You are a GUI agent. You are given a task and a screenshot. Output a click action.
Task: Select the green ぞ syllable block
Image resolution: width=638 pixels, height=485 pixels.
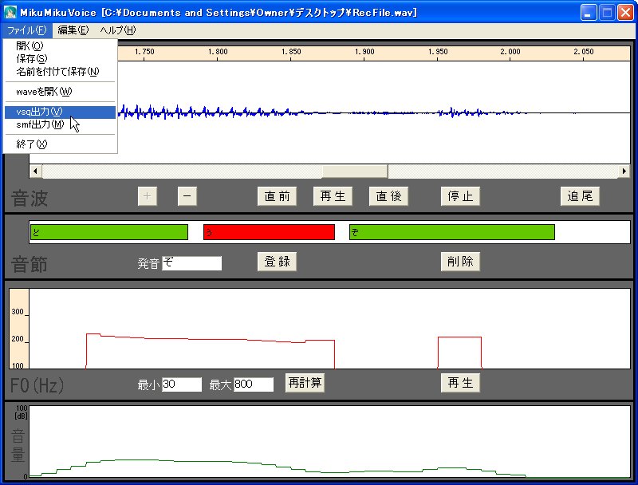[x=452, y=232]
